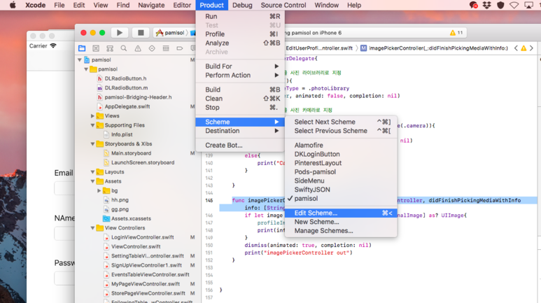Select the Alamofire scheme
This screenshot has width=541, height=303.
click(x=341, y=146)
